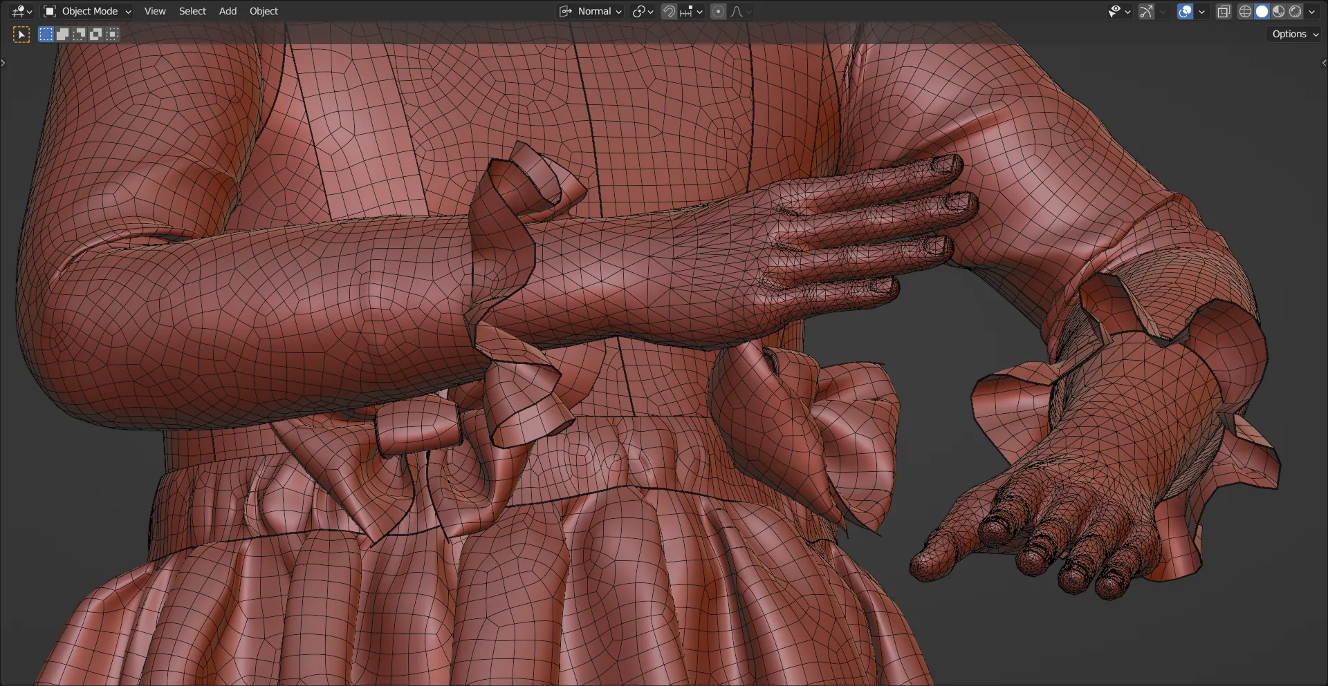
Task: Switch to material preview shading
Action: click(1278, 11)
